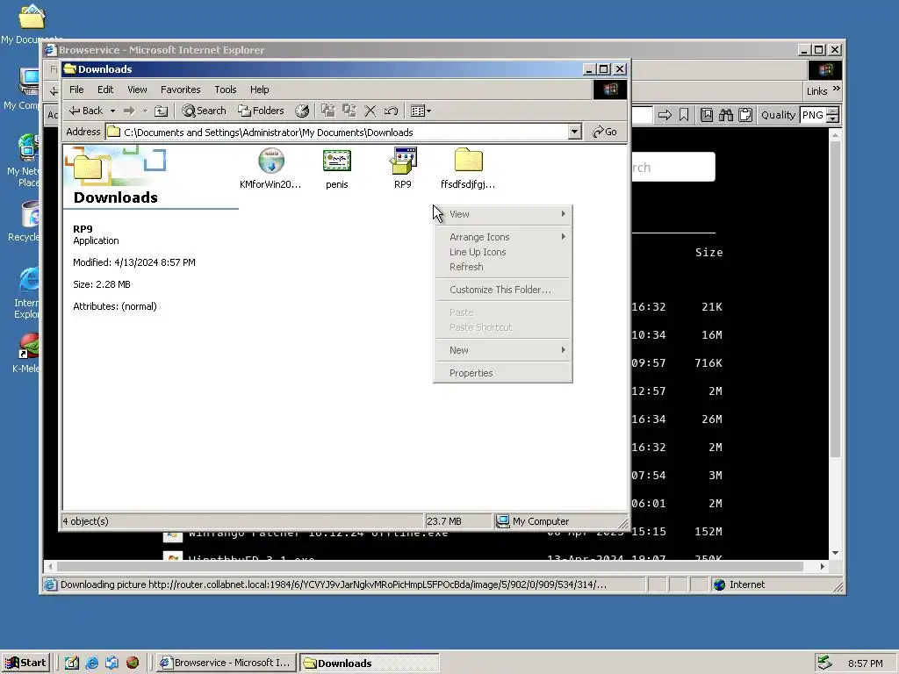Click the address path field in Downloads
This screenshot has height=674, width=899.
click(336, 133)
